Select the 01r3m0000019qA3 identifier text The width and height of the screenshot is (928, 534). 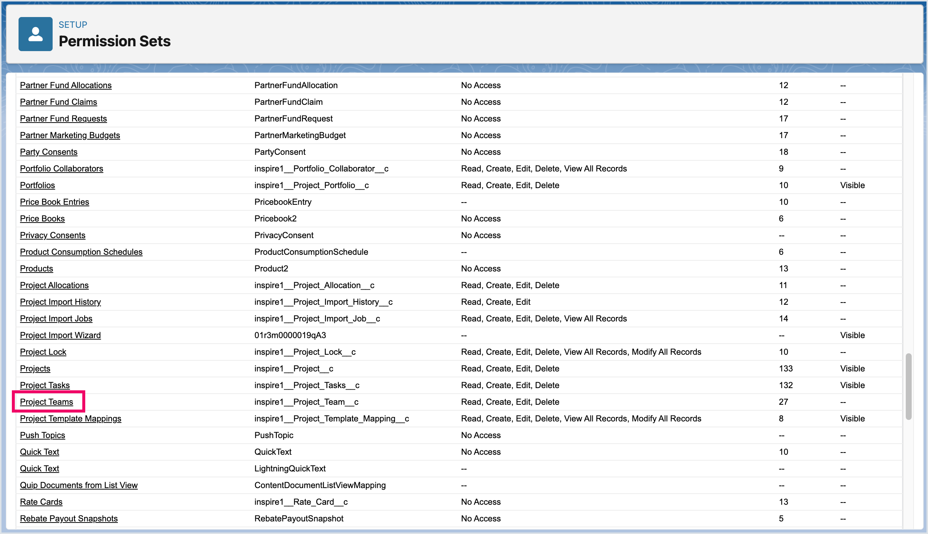pyautogui.click(x=290, y=335)
